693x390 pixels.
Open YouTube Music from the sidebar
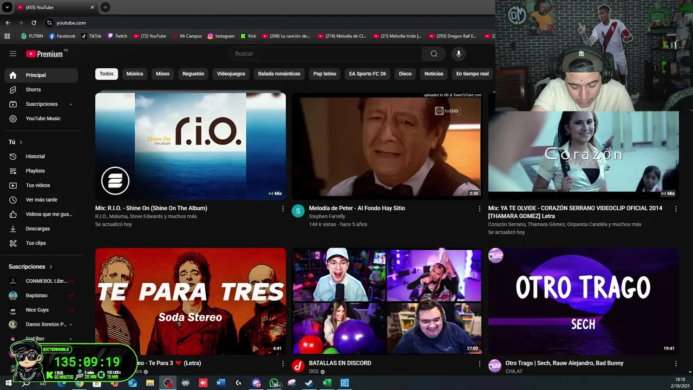(x=41, y=119)
